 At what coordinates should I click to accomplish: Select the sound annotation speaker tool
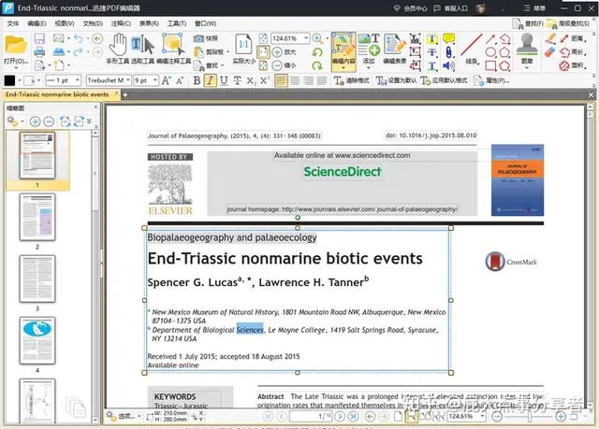coord(449,65)
